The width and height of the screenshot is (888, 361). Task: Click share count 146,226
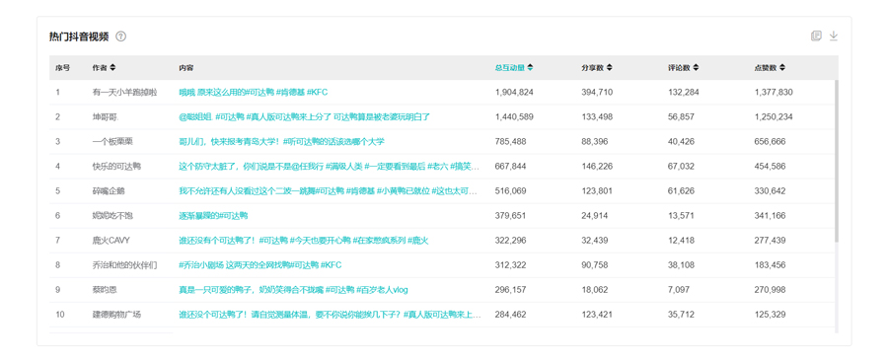597,167
